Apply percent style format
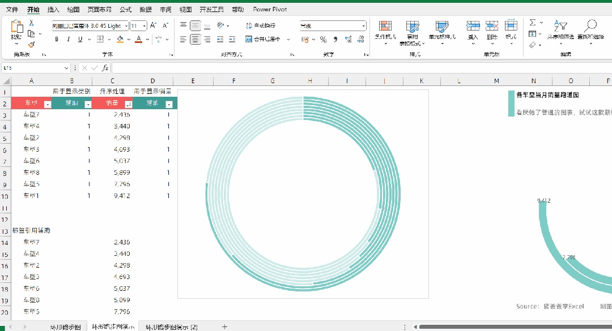Viewport: 612px width, 331px height. [323, 39]
